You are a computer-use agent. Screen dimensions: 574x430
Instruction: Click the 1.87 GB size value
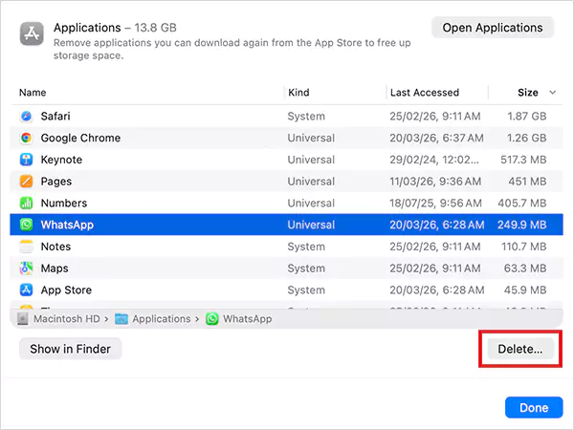(527, 117)
